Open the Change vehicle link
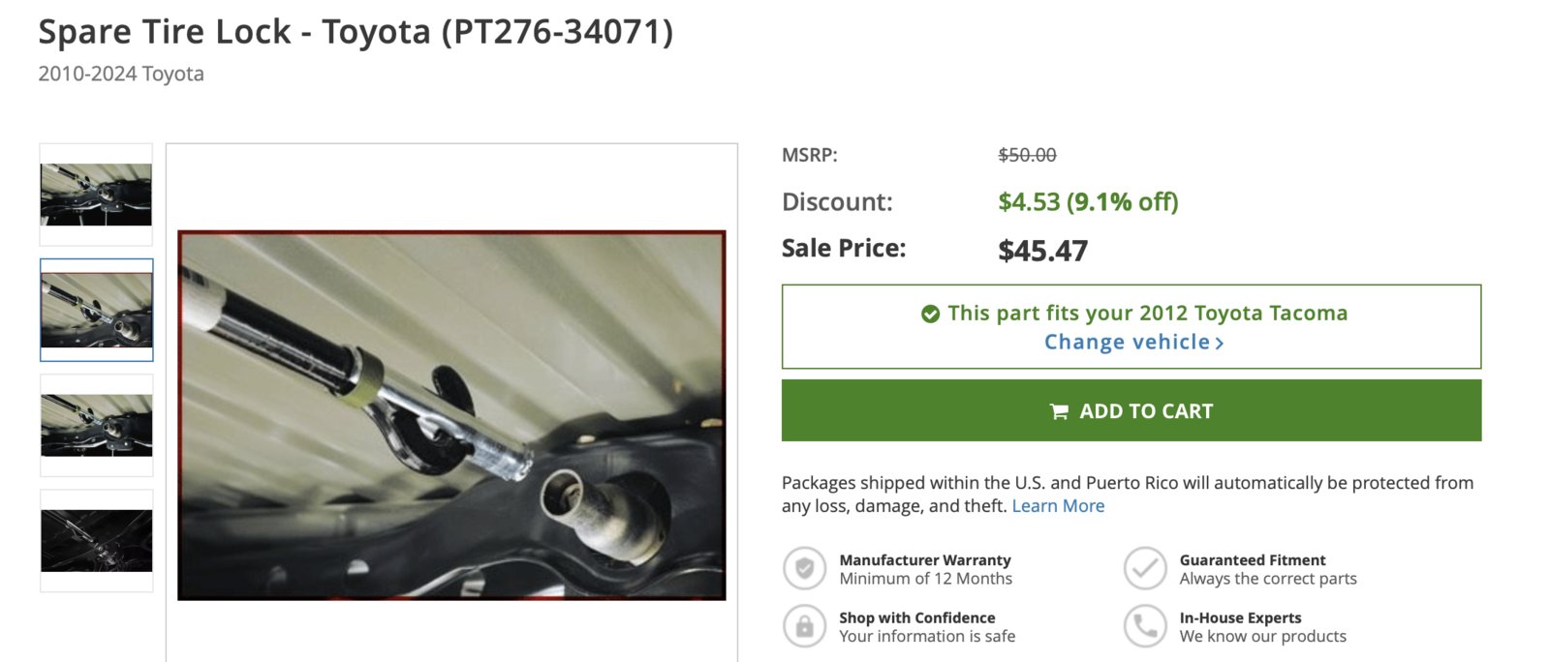This screenshot has width=1549, height=662. pos(1133,342)
